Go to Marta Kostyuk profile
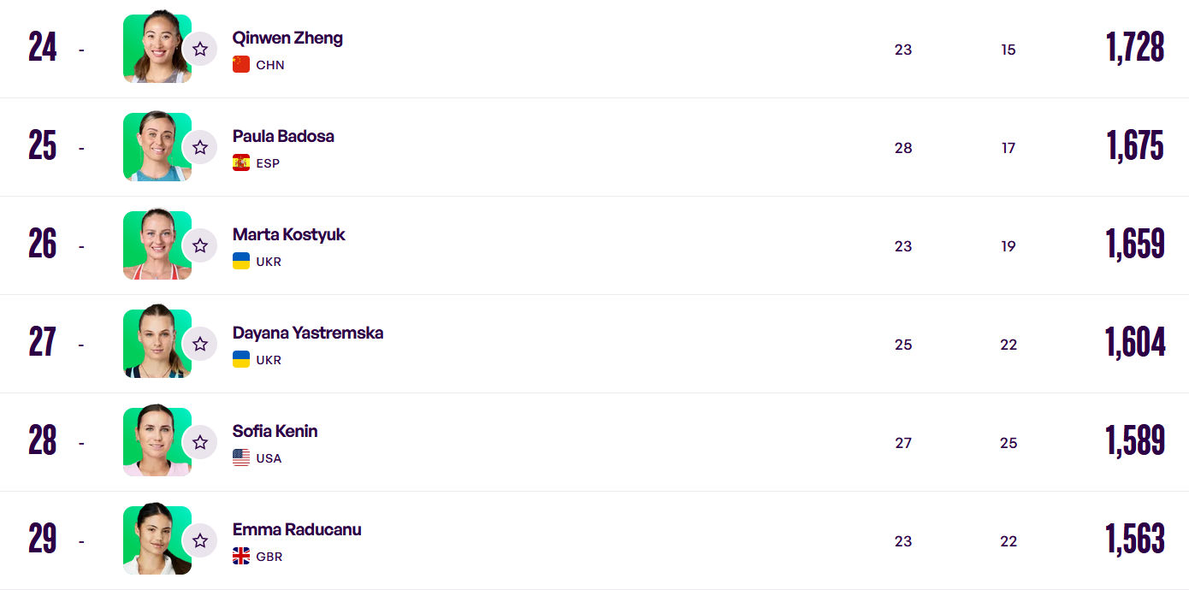Screen dimensions: 1189x590 point(288,234)
